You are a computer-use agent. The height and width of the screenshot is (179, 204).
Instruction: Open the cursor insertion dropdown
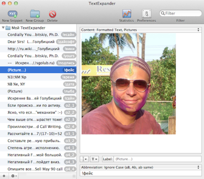[85, 159]
